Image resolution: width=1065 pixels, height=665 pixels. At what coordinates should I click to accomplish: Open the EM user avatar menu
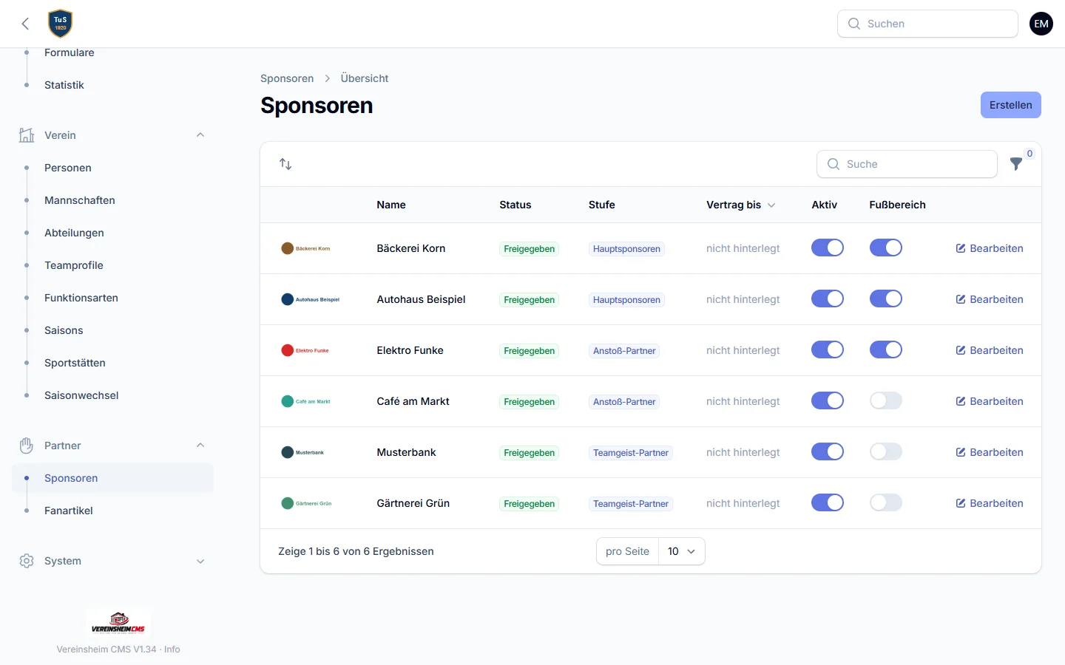click(1041, 24)
